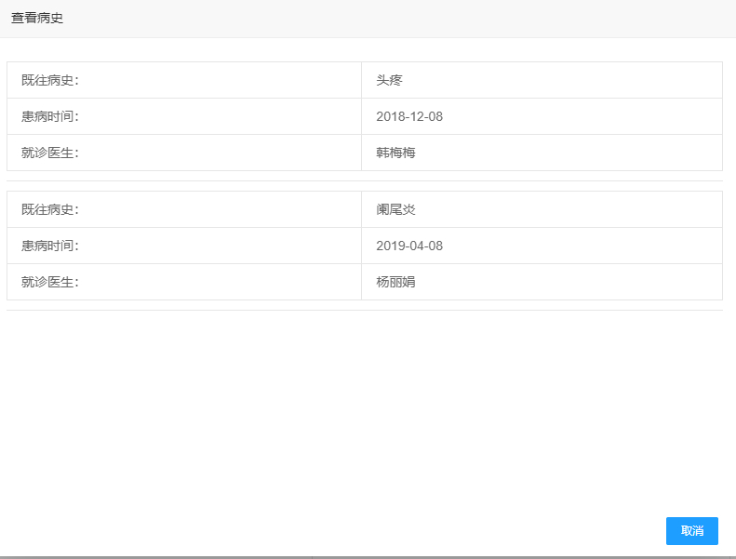Viewport: 736px width, 559px height.
Task: Click the gray bar at dialog bottom edge
Action: (365, 557)
